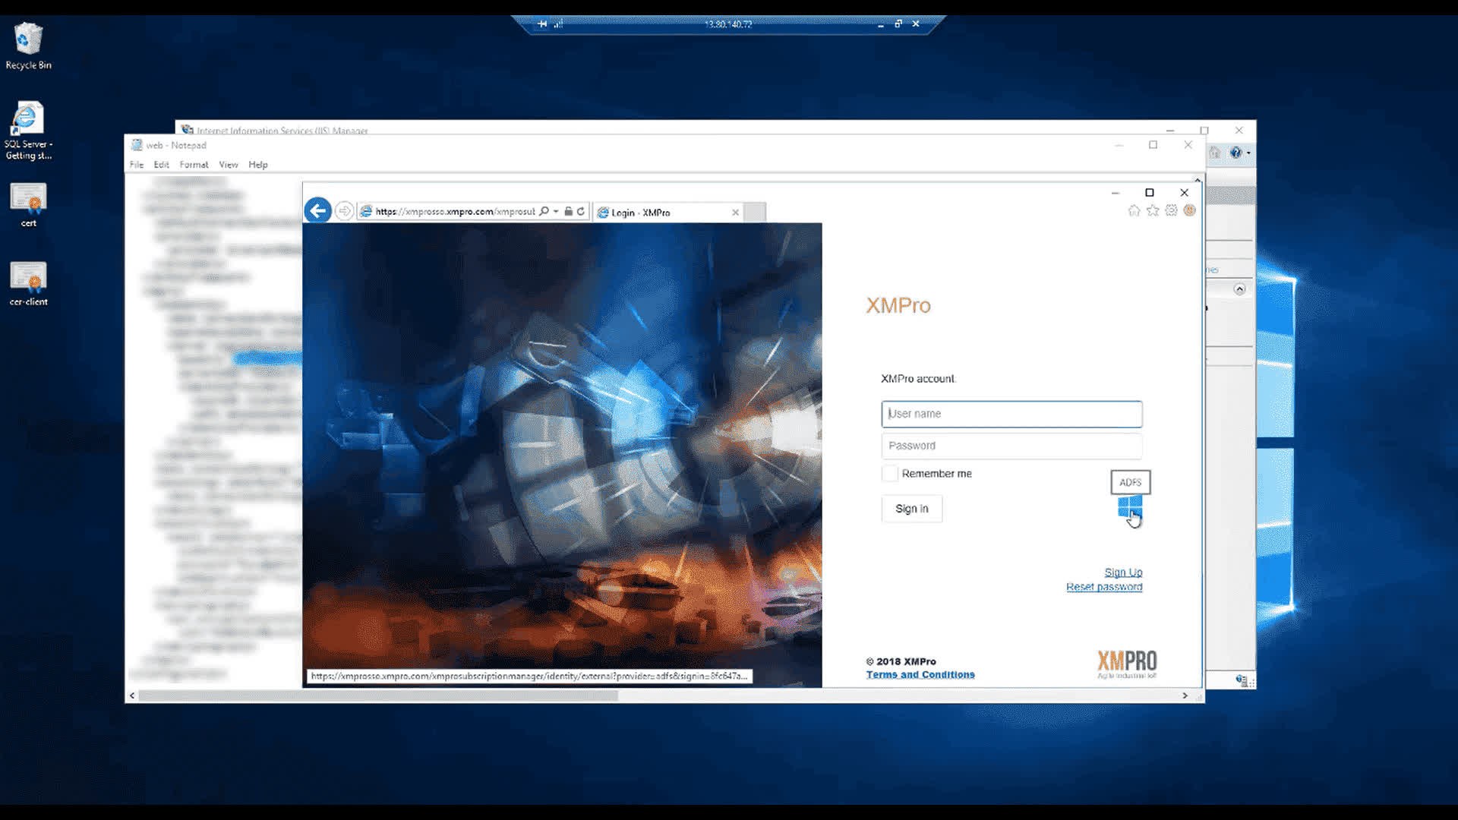
Task: Collapse the IIS Manager actions pane chevron
Action: [x=1239, y=289]
